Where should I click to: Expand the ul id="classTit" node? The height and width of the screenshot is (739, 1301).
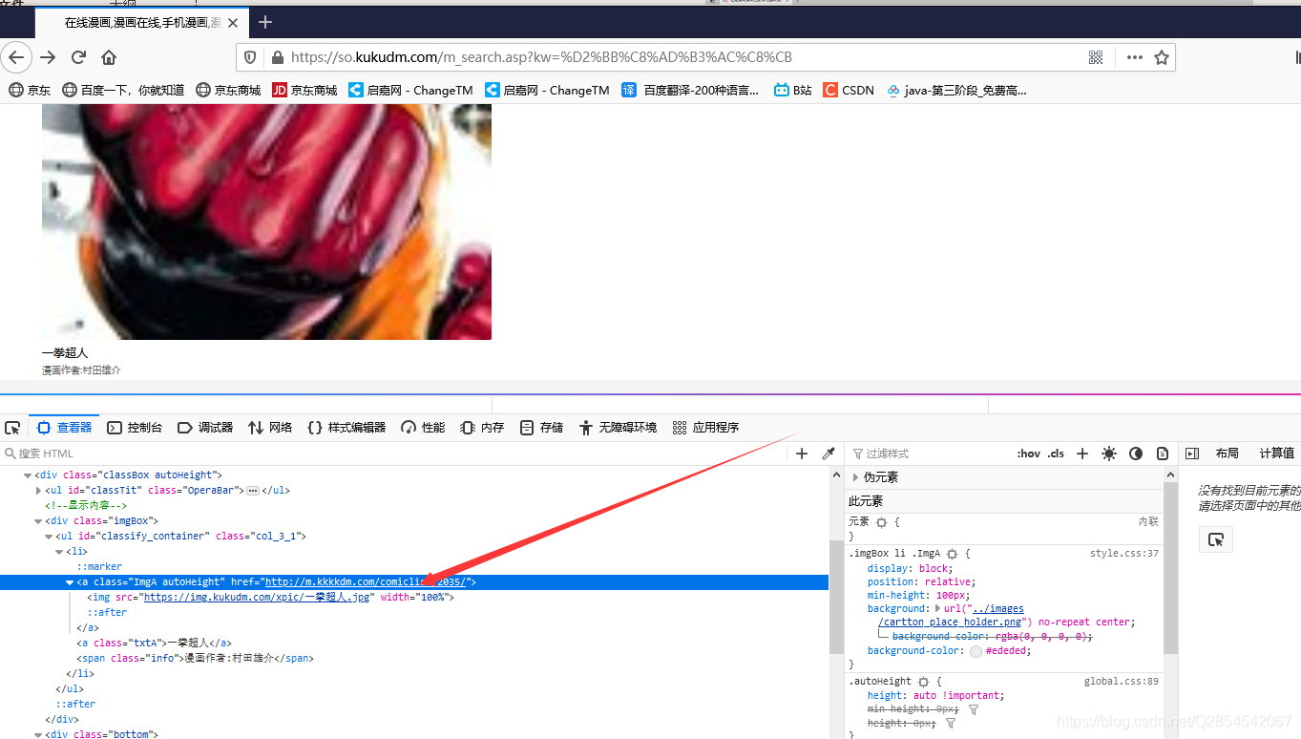[x=38, y=490]
